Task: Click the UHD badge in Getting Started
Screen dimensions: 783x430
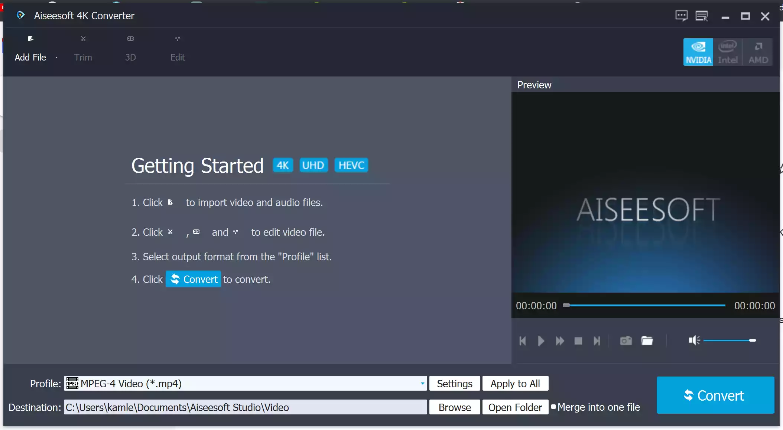Action: (313, 165)
